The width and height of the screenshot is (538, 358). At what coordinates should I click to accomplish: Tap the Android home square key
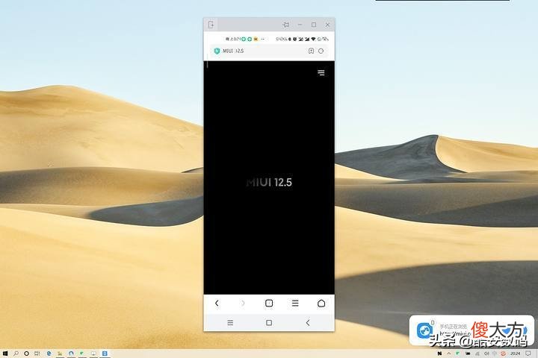point(269,323)
